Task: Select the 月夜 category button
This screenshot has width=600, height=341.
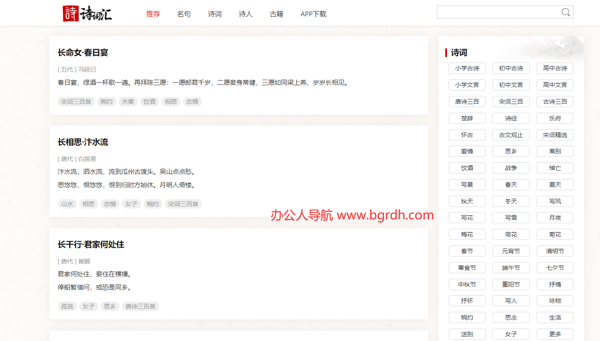Action: point(555,218)
